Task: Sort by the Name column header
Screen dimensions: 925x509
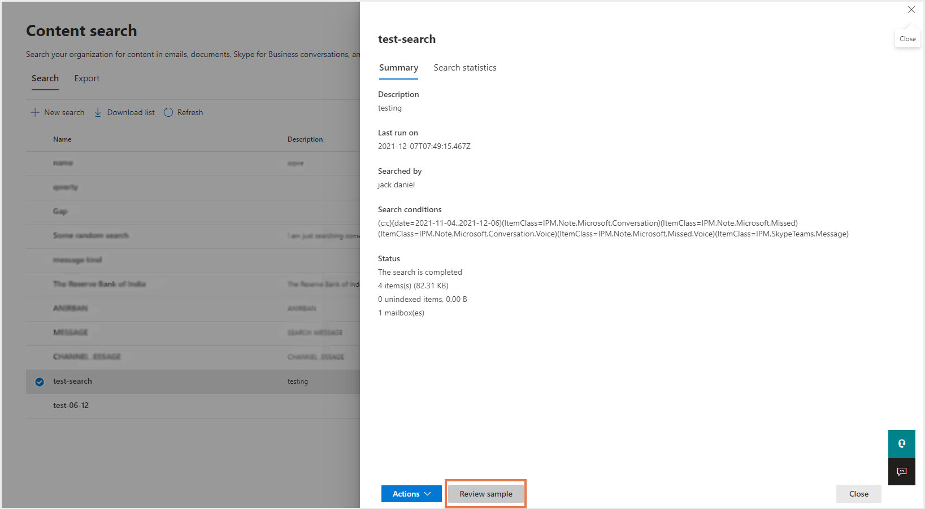Action: point(62,139)
